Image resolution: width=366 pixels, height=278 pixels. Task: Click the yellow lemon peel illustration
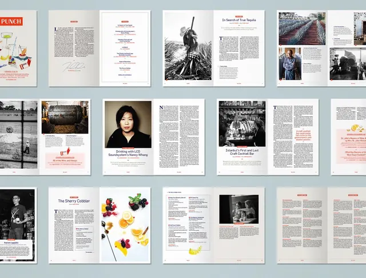195,251
